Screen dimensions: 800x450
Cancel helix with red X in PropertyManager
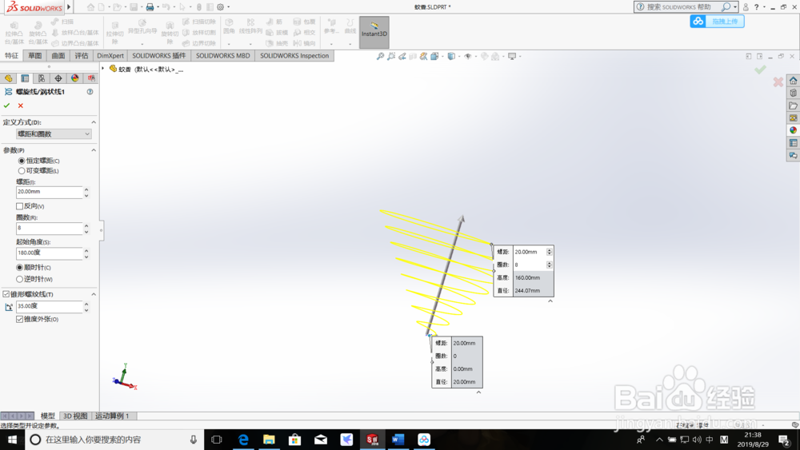pos(21,106)
